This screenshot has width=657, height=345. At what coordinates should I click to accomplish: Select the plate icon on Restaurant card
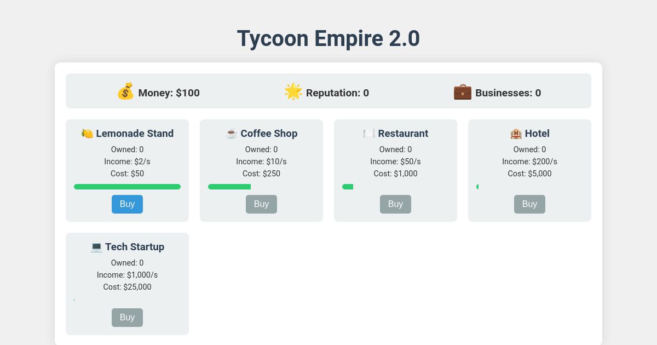368,133
